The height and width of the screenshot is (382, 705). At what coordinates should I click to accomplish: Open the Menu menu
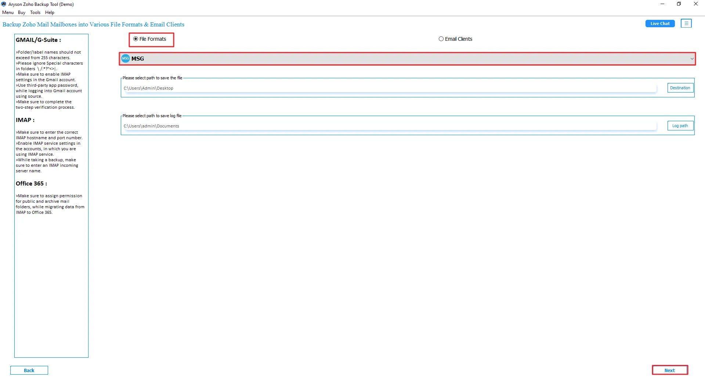click(x=8, y=12)
